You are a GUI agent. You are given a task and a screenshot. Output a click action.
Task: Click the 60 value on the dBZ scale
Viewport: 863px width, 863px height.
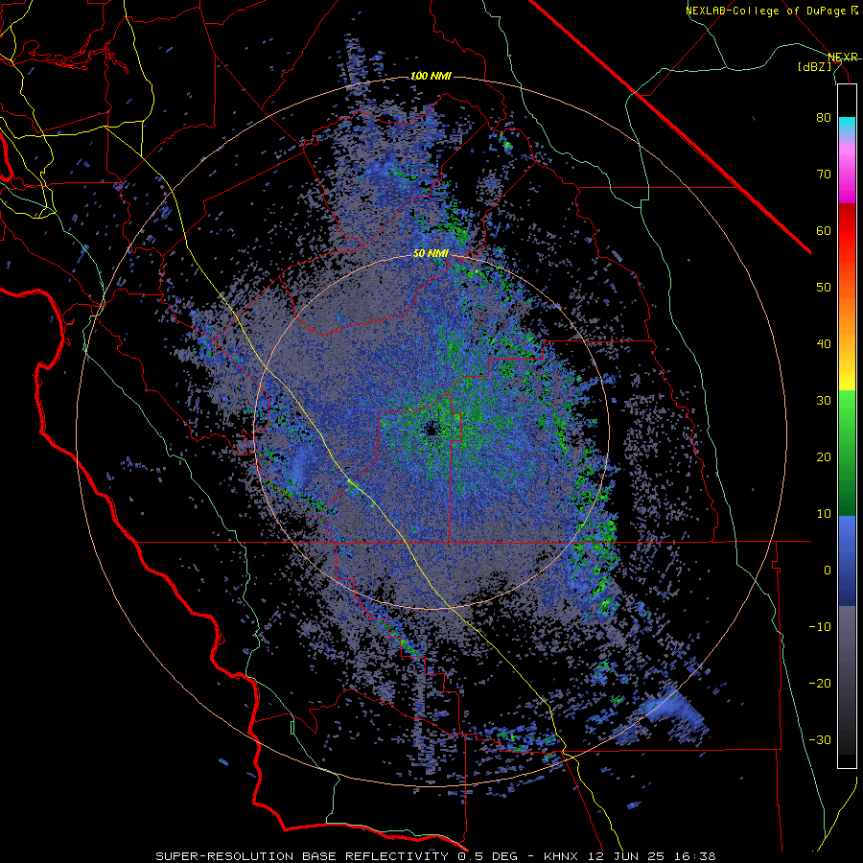[824, 230]
